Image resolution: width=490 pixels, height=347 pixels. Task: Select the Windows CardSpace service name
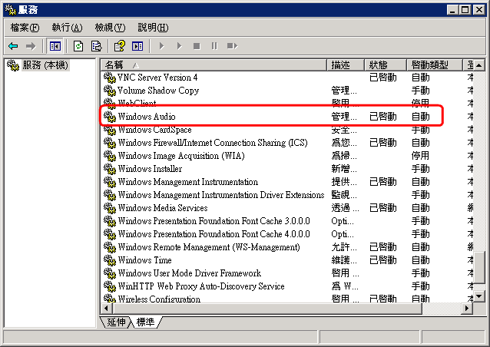(x=154, y=130)
